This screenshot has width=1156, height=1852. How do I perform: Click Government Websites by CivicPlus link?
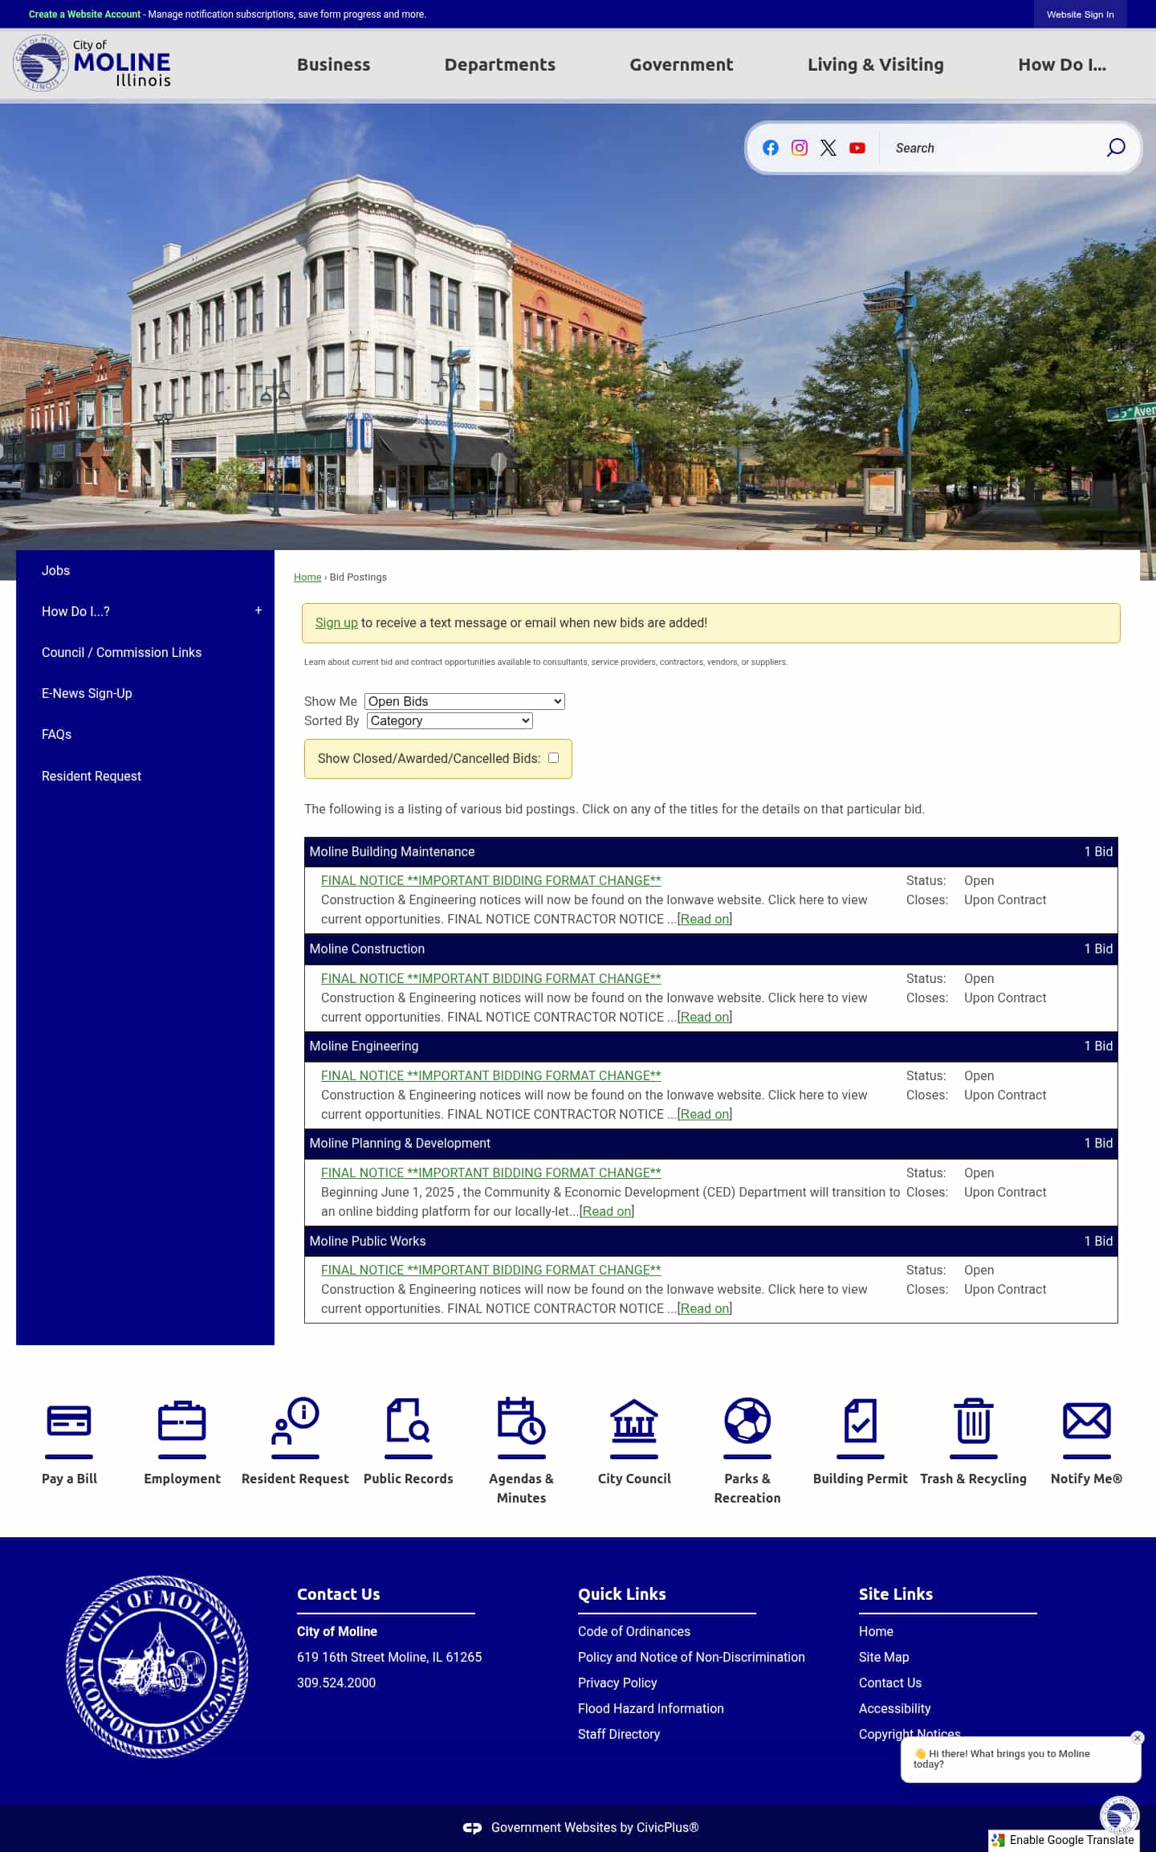[595, 1827]
